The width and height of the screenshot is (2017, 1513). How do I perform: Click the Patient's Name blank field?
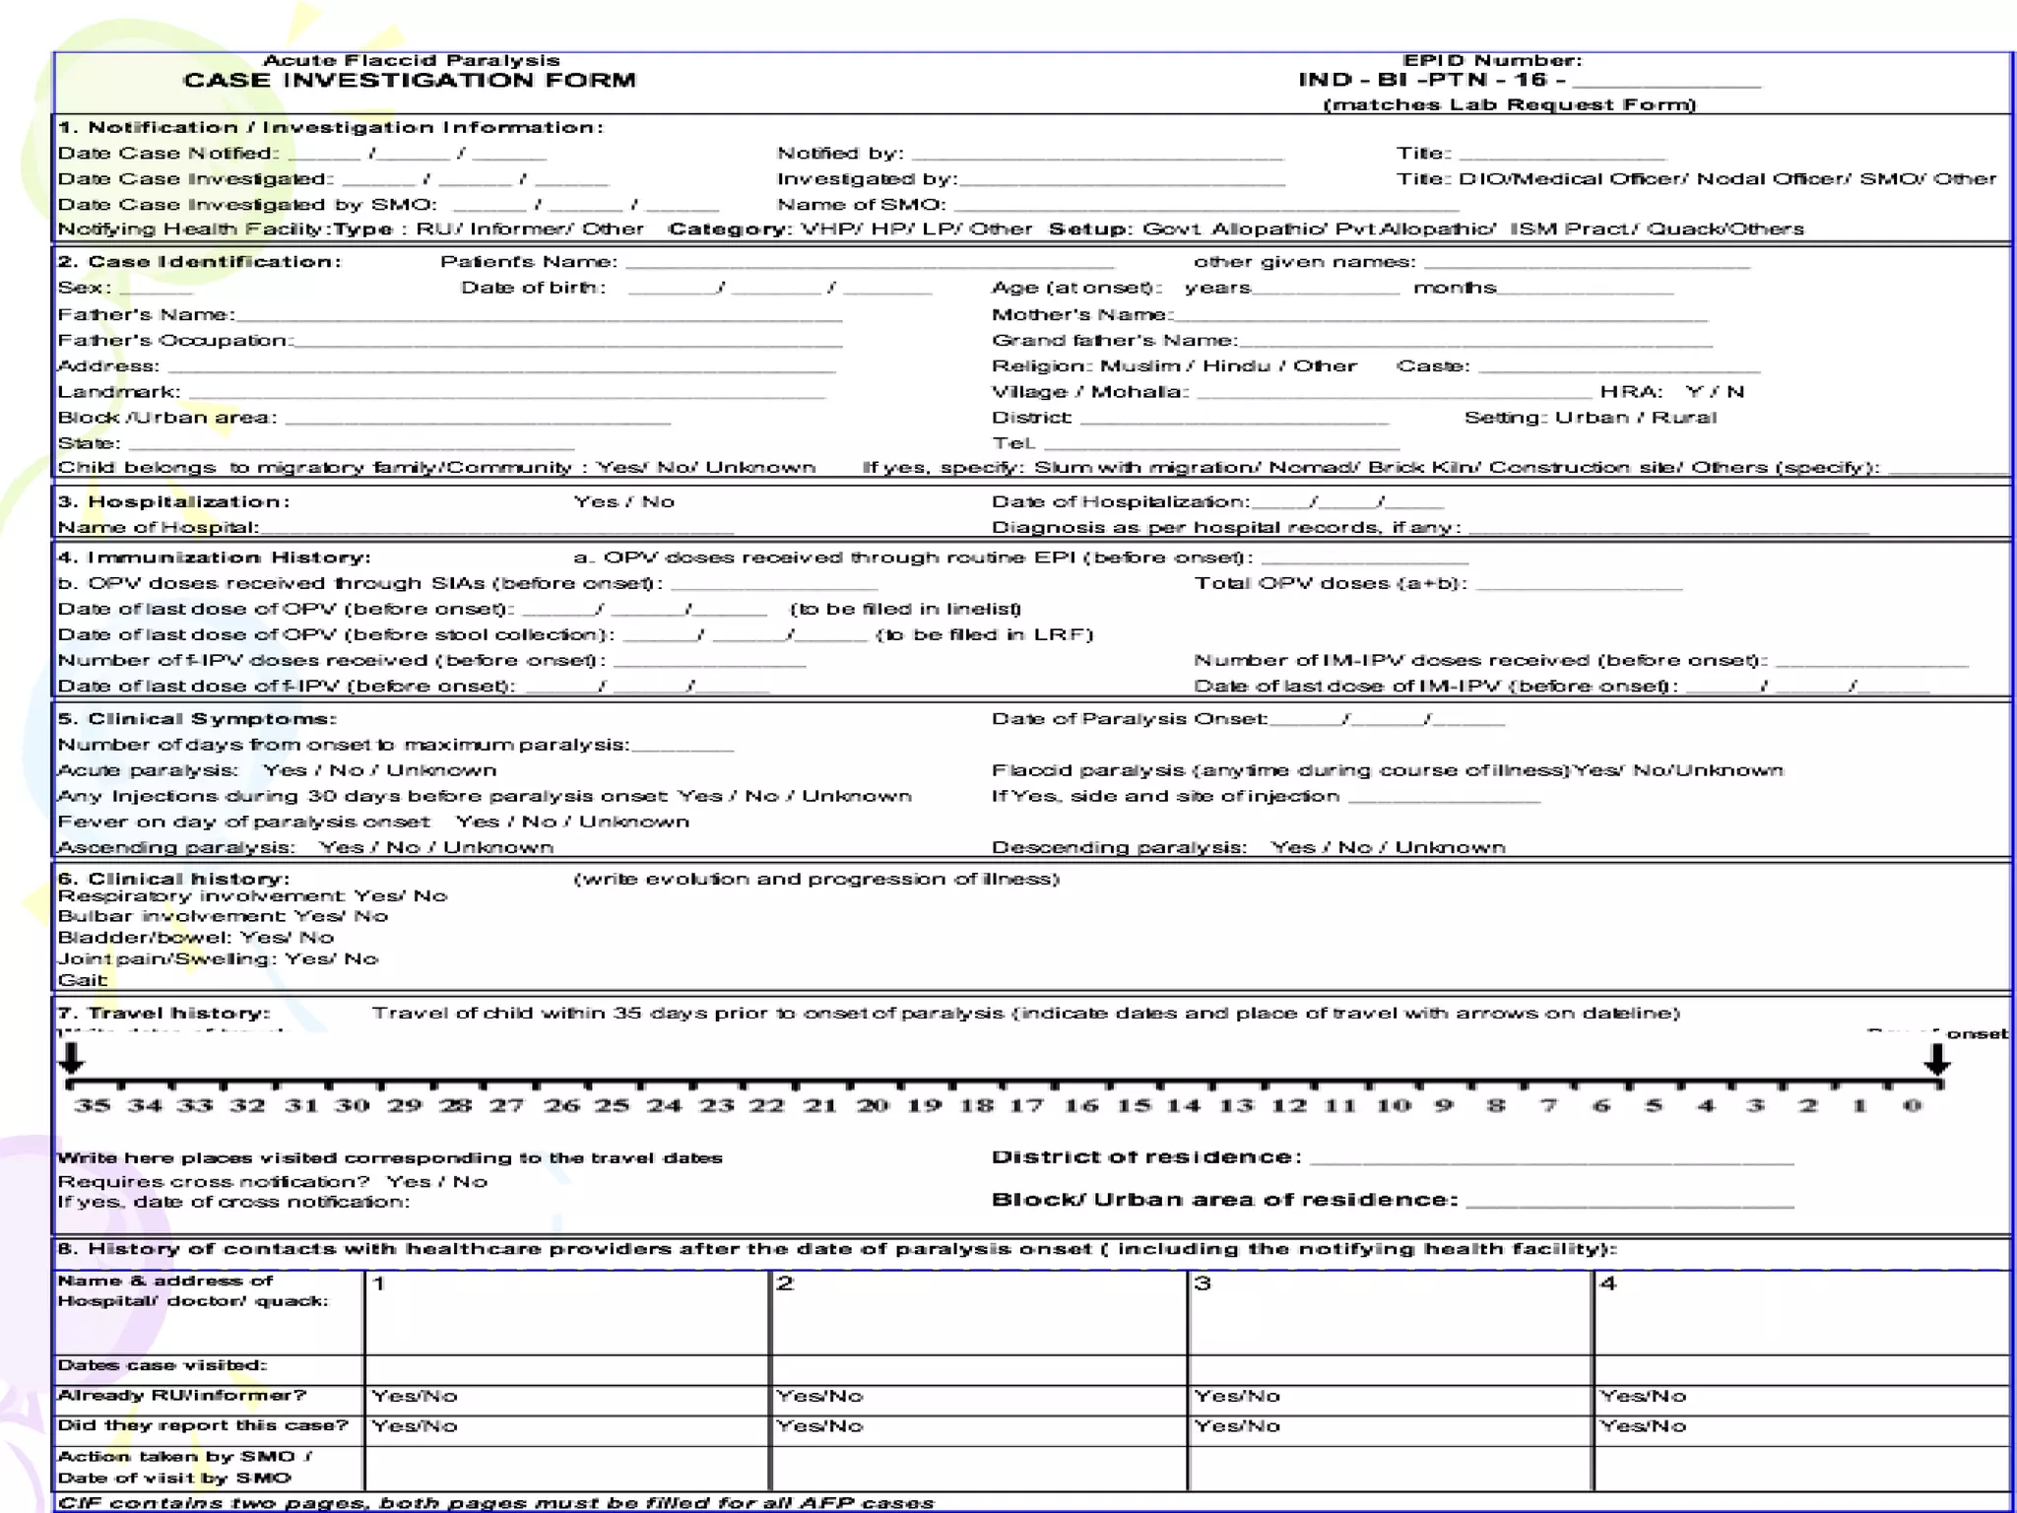(869, 262)
